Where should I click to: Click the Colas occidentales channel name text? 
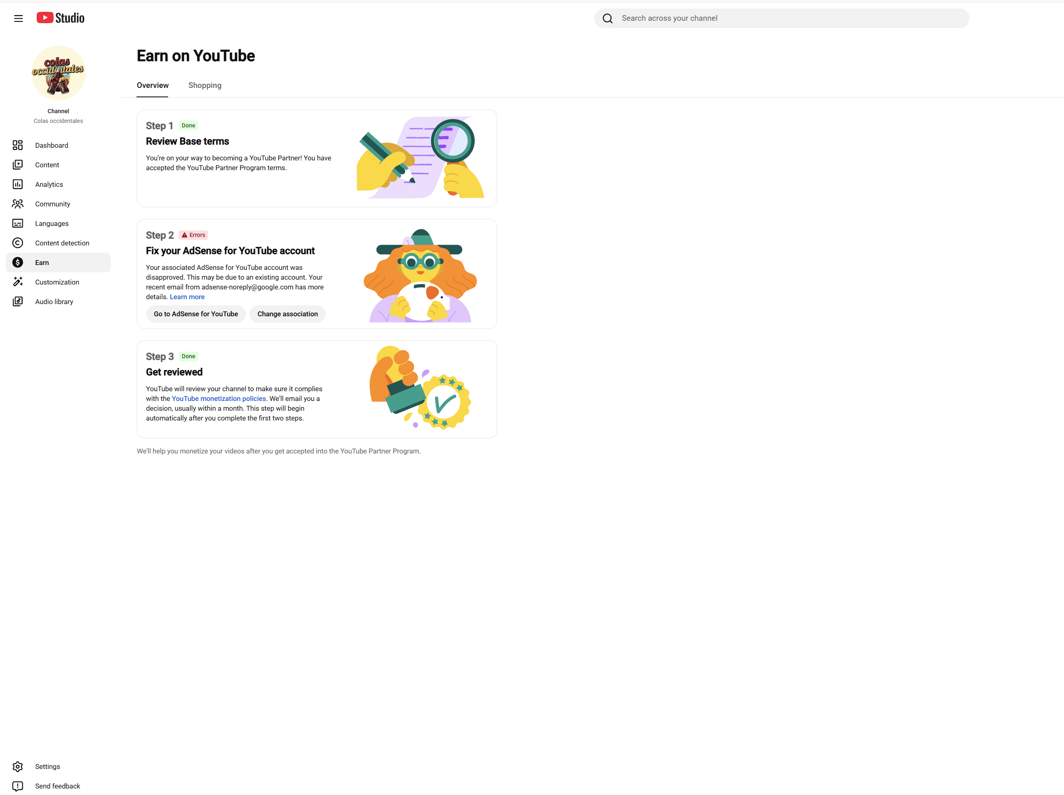pos(58,121)
